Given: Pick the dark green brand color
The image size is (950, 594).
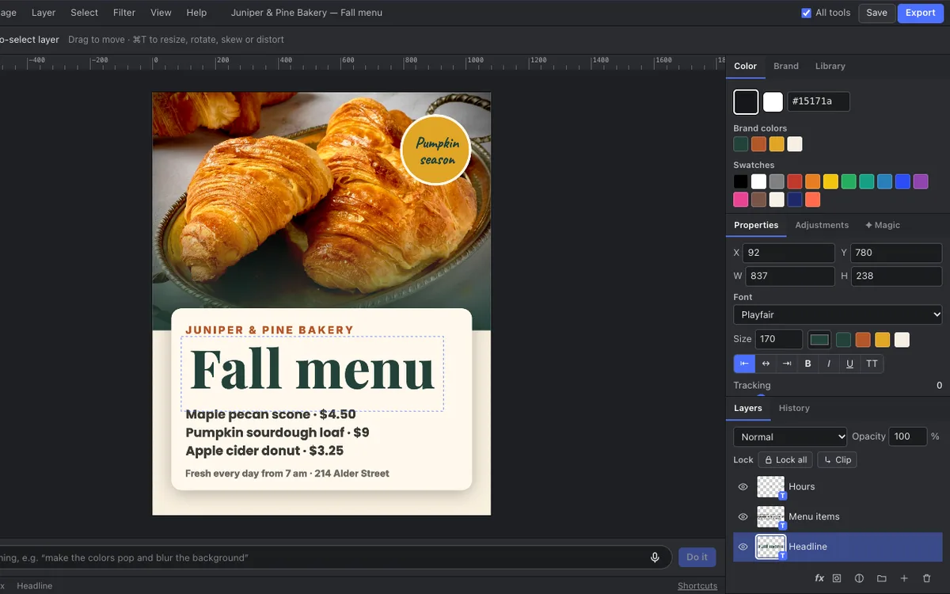Looking at the screenshot, I should (x=740, y=144).
